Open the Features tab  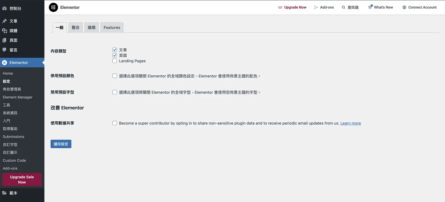[112, 27]
